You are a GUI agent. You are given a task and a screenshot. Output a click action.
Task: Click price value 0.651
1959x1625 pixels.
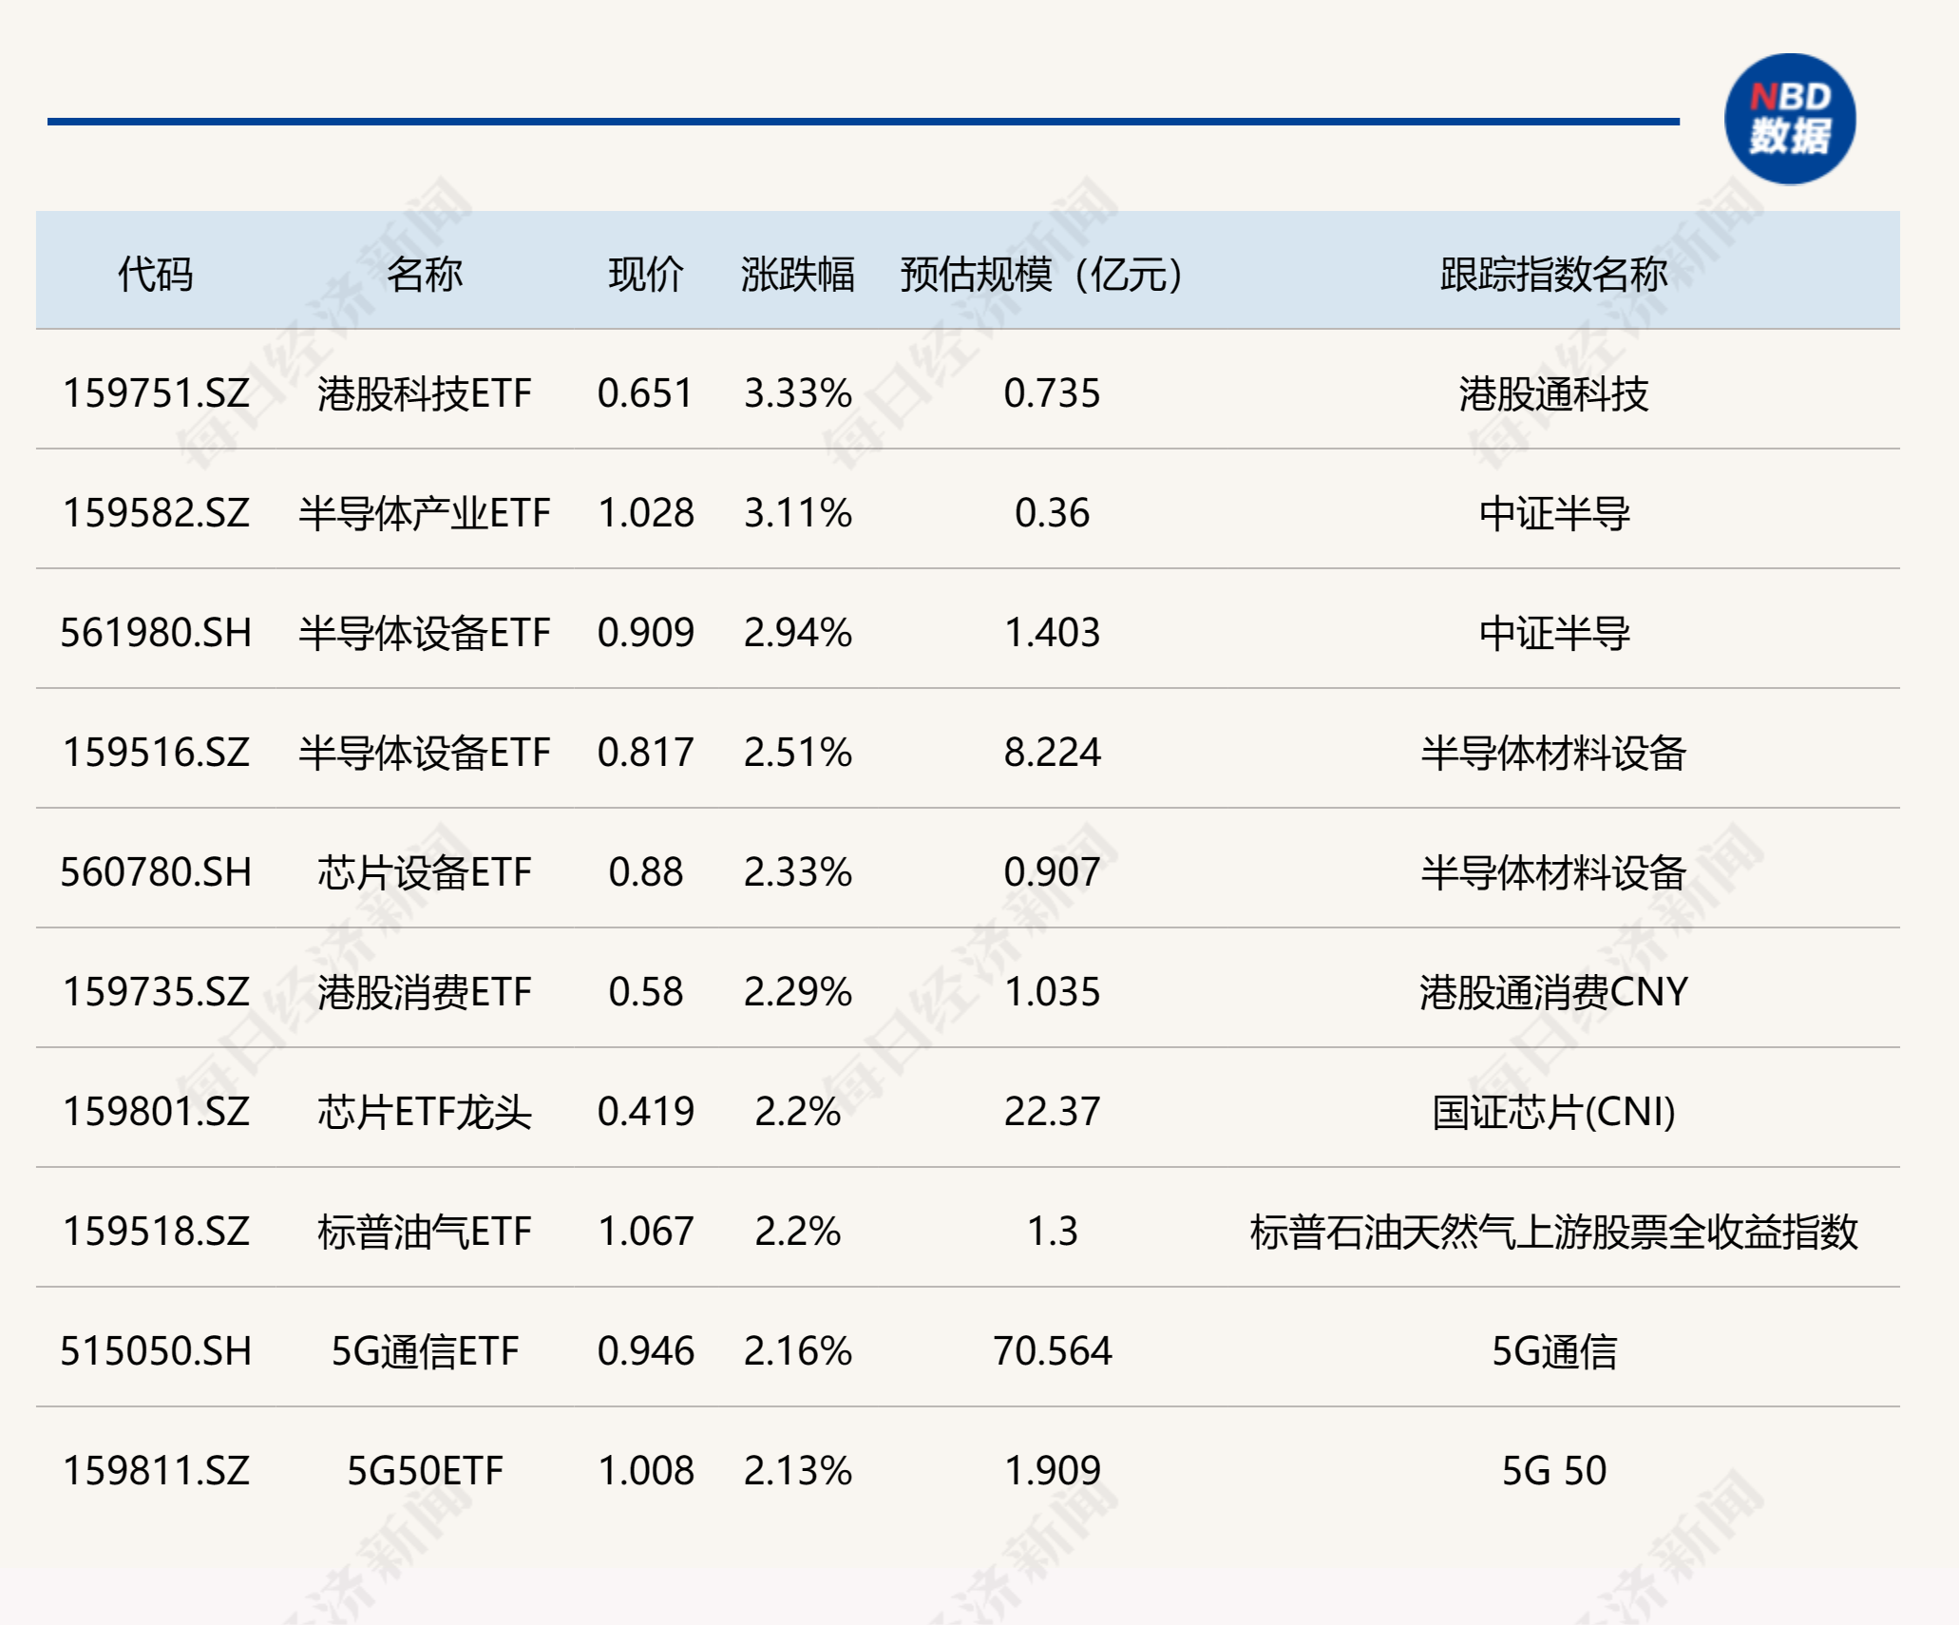[x=646, y=393]
